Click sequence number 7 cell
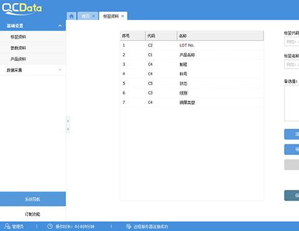Image resolution: width=299 pixels, height=231 pixels. (124, 103)
